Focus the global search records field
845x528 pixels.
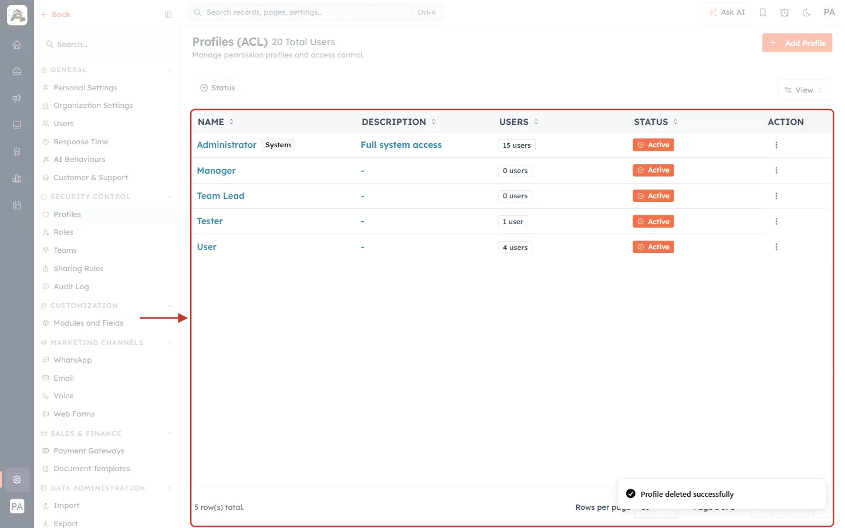pyautogui.click(x=317, y=12)
